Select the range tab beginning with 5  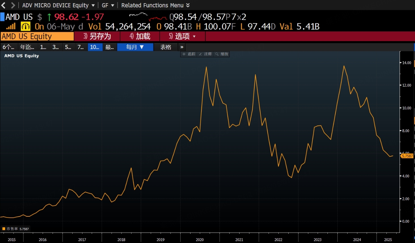click(x=68, y=47)
